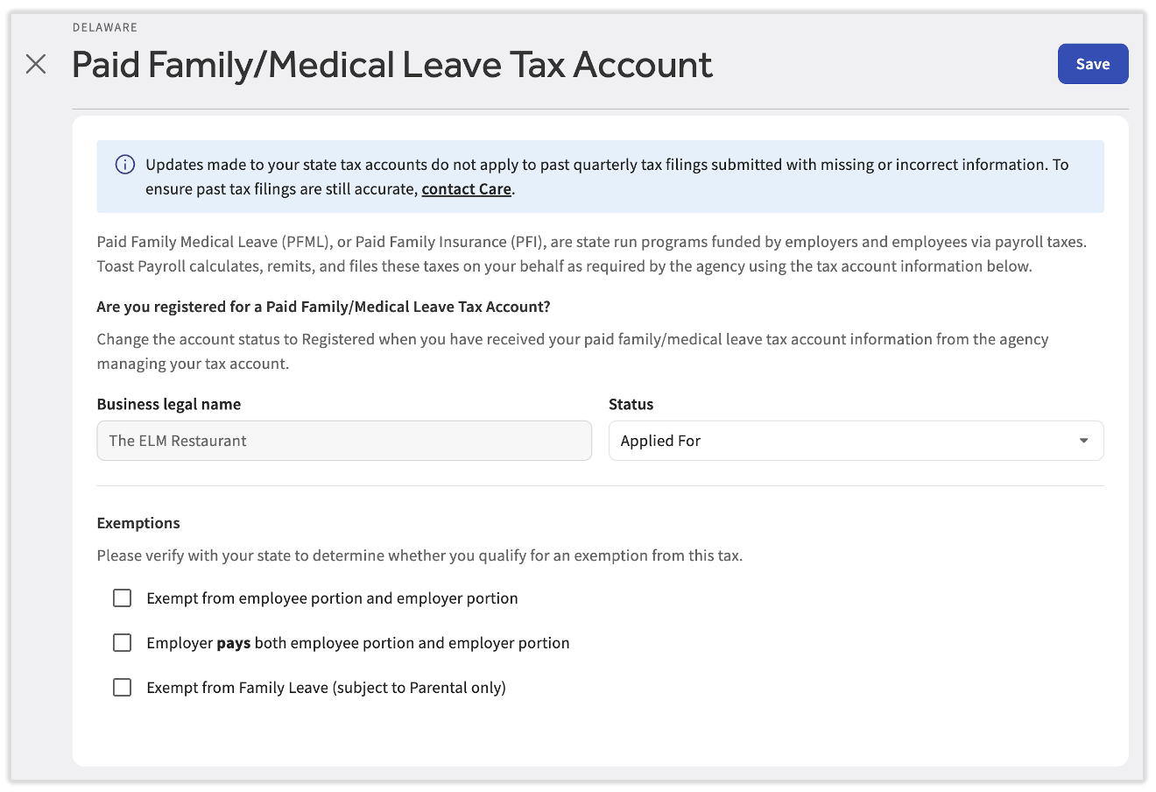Close the tax account form with X icon
Image resolution: width=1156 pixels, height=792 pixels.
tap(36, 64)
